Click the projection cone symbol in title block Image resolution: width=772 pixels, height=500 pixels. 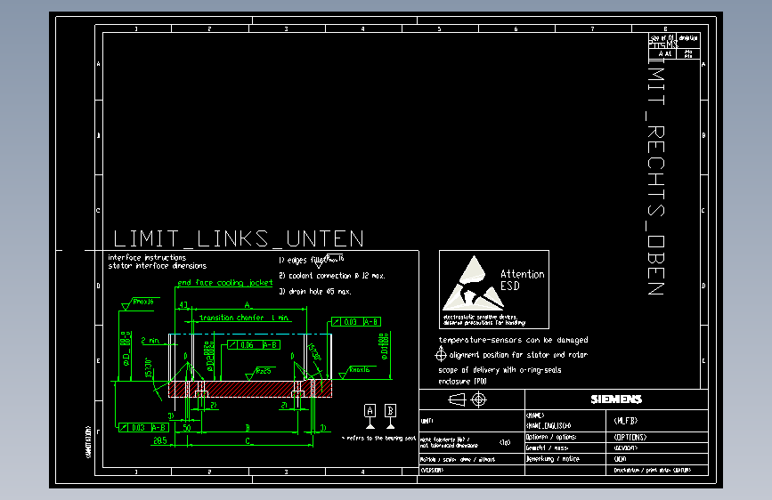click(x=457, y=399)
